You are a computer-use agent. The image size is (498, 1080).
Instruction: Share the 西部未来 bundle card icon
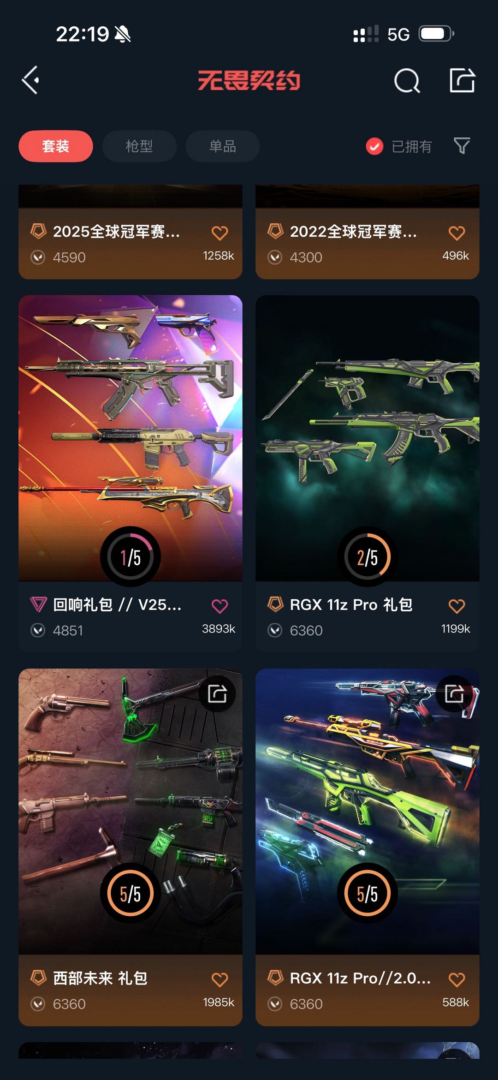pos(217,693)
